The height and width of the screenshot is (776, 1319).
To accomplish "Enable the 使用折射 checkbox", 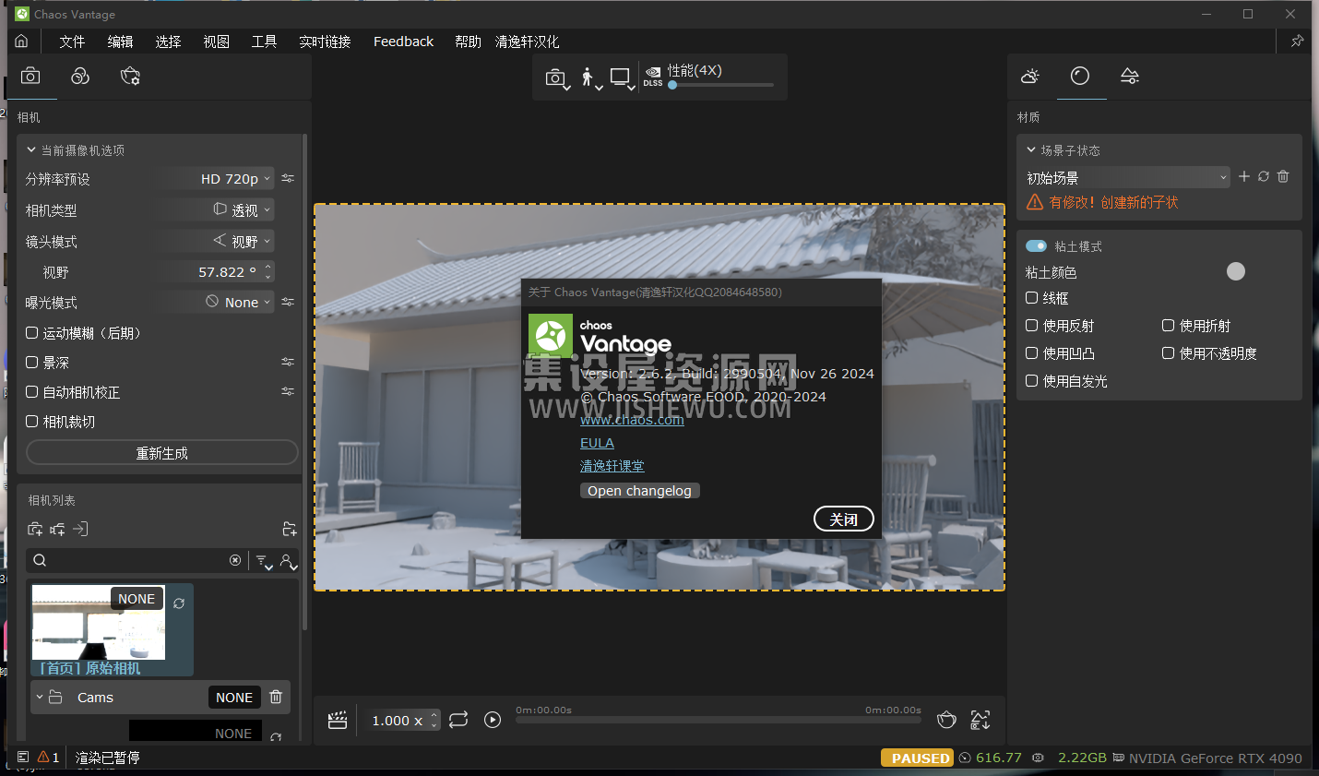I will pyautogui.click(x=1169, y=326).
